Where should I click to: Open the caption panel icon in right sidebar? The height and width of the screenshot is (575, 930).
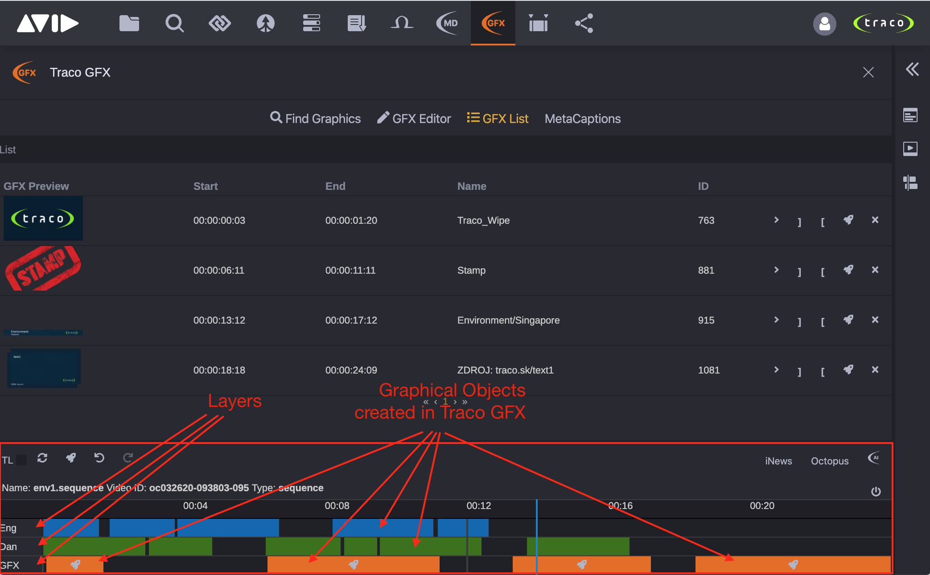pyautogui.click(x=910, y=115)
